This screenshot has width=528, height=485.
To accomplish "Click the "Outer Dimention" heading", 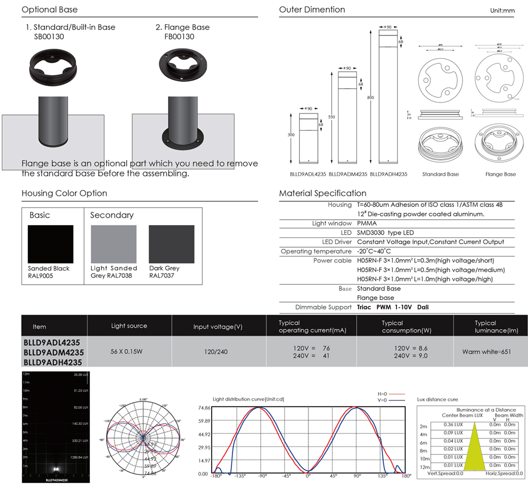I will pyautogui.click(x=312, y=10).
